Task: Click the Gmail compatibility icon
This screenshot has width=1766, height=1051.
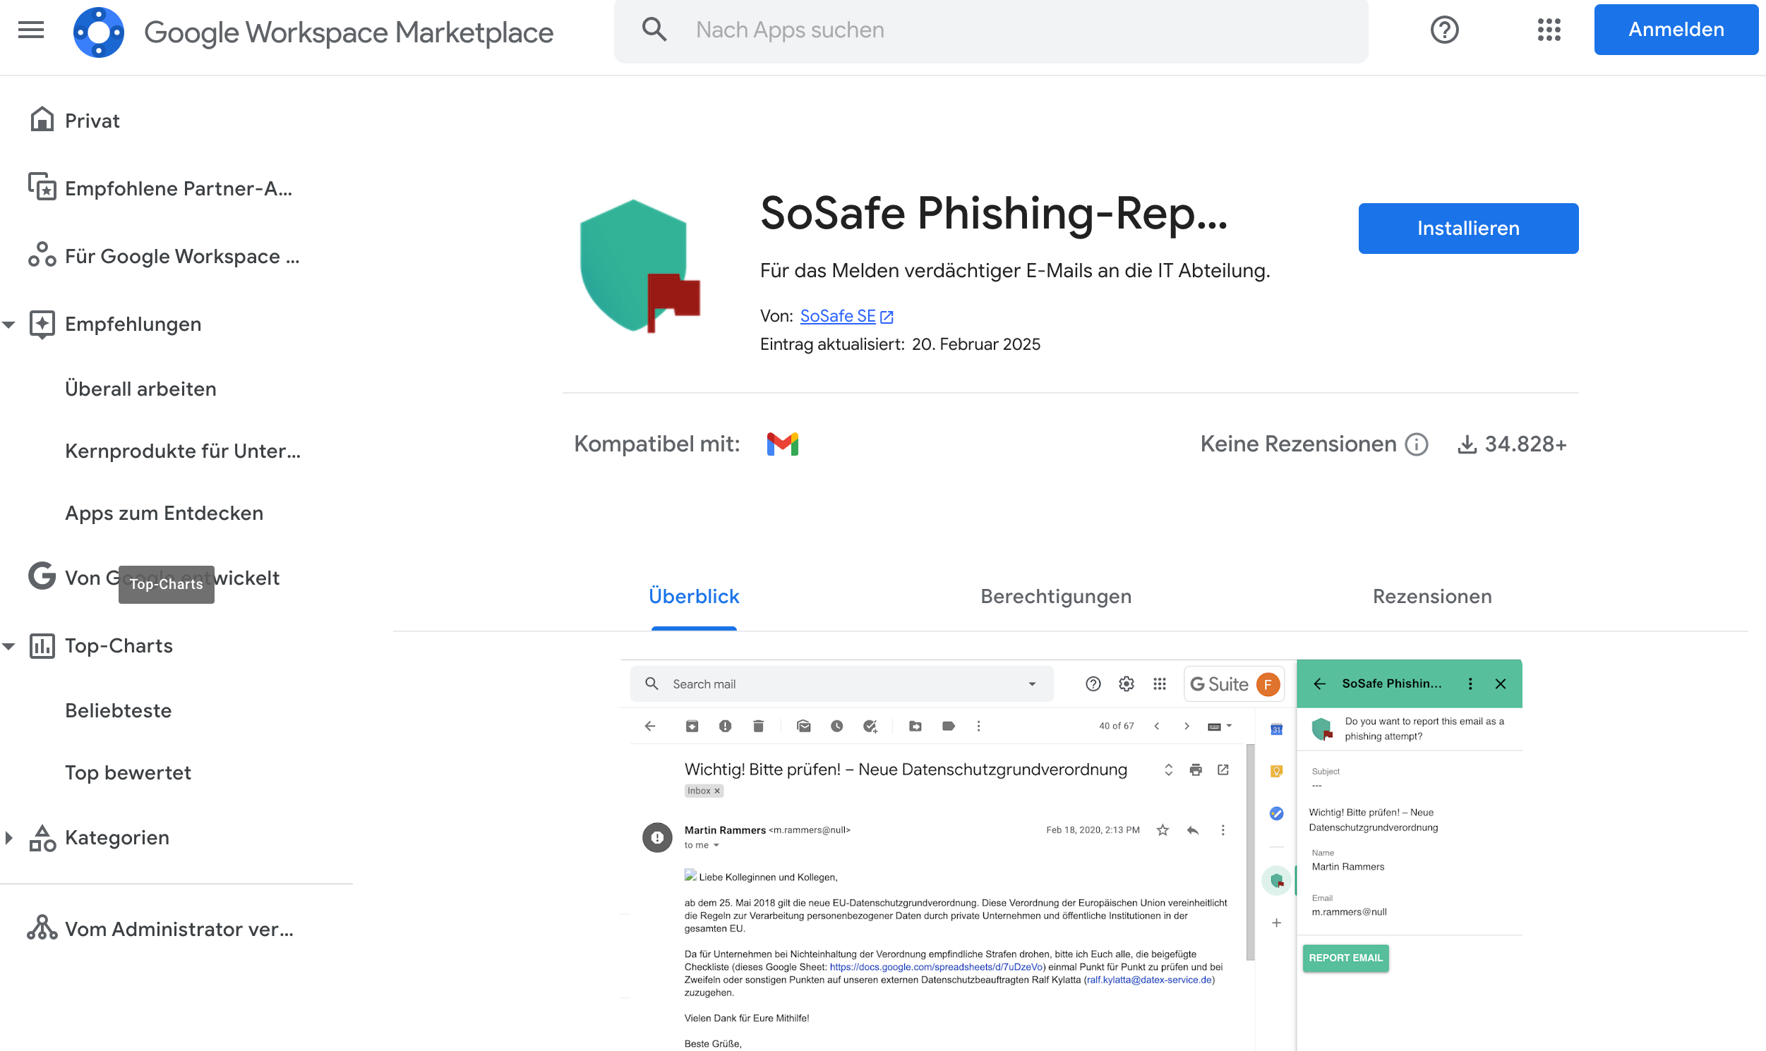Action: [782, 444]
